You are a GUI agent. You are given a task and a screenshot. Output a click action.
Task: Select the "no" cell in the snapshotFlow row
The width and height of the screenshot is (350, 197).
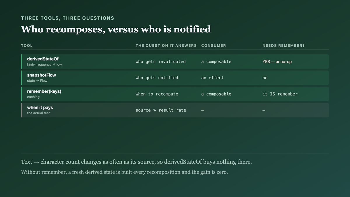click(265, 78)
